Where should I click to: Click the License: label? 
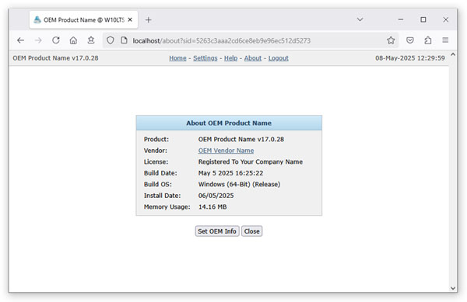coord(156,161)
